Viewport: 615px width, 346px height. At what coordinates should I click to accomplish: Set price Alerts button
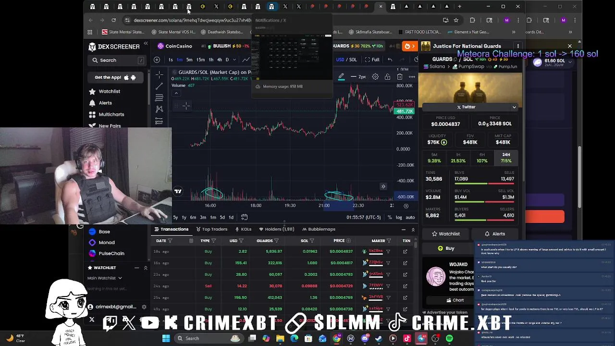(495, 234)
